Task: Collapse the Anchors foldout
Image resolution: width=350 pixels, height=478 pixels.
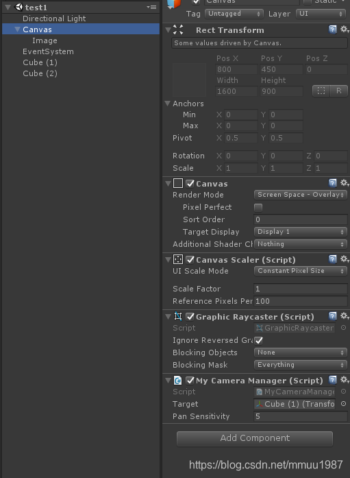Action: tap(167, 104)
